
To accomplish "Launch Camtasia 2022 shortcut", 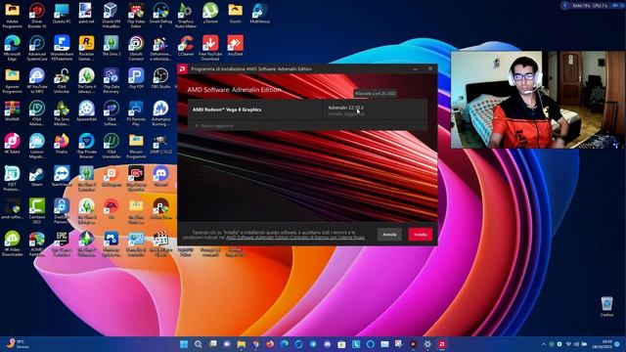I will pyautogui.click(x=37, y=211).
